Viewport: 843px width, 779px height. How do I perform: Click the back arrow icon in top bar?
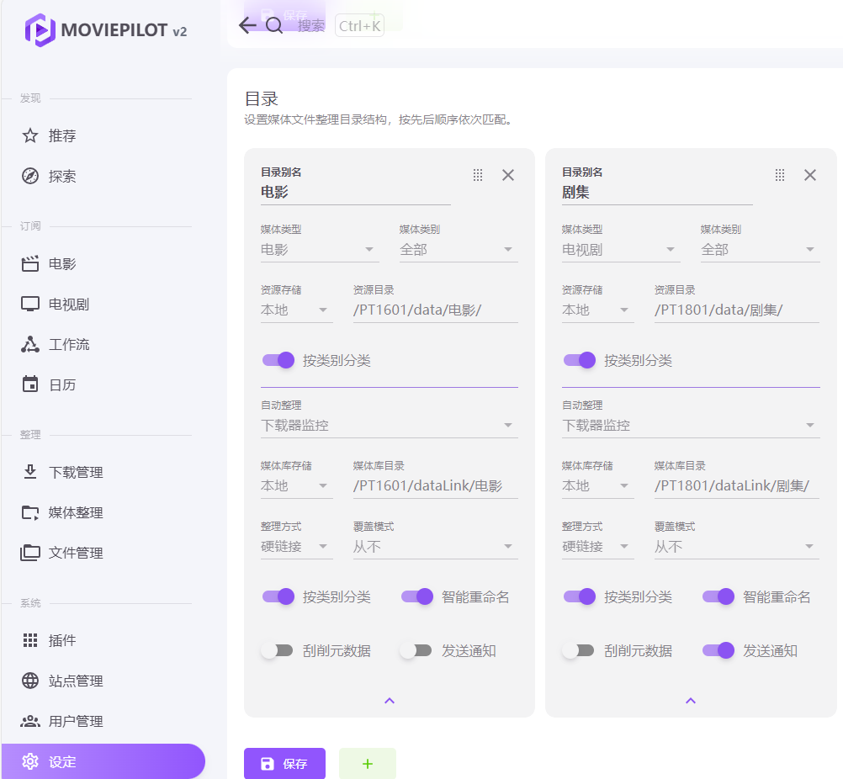click(x=247, y=25)
